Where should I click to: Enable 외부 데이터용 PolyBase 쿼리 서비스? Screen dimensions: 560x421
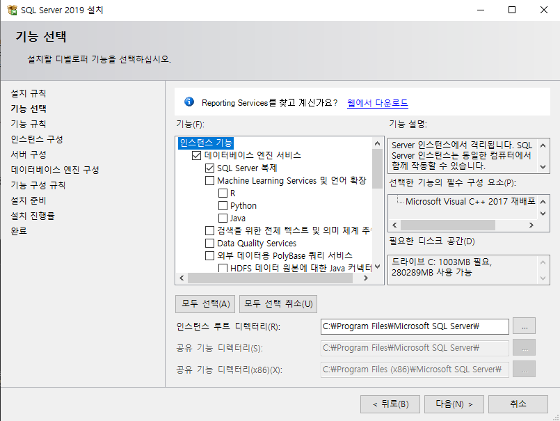(209, 255)
